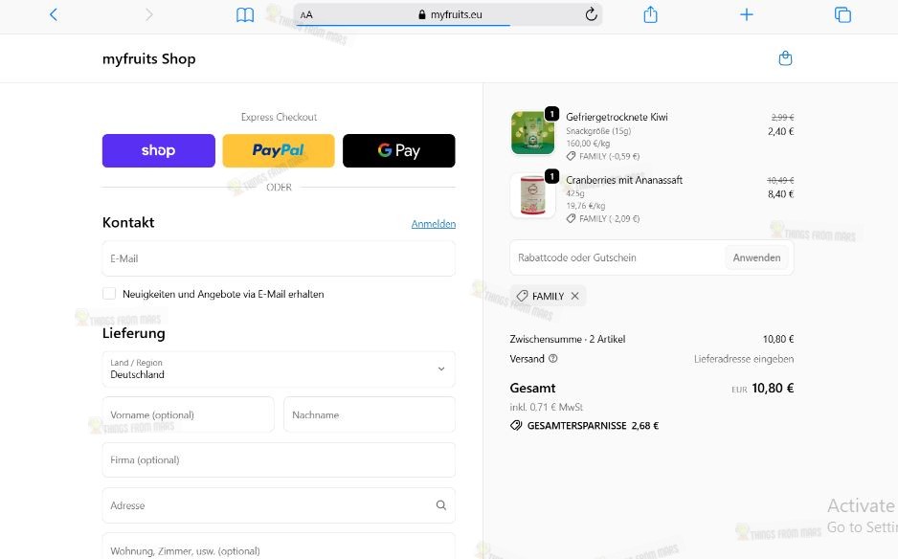Click the Gesamt total 10,80 € amount
This screenshot has height=559, width=898.
click(x=773, y=389)
